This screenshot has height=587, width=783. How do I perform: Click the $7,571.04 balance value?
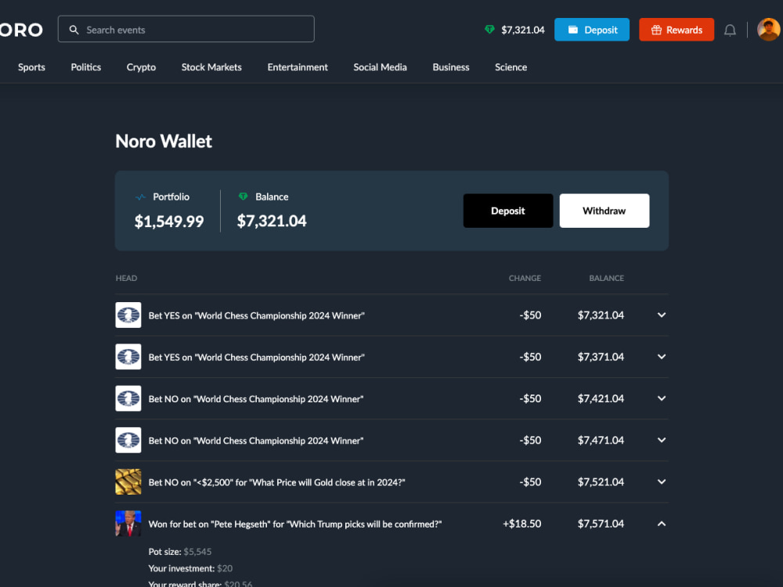pyautogui.click(x=601, y=524)
